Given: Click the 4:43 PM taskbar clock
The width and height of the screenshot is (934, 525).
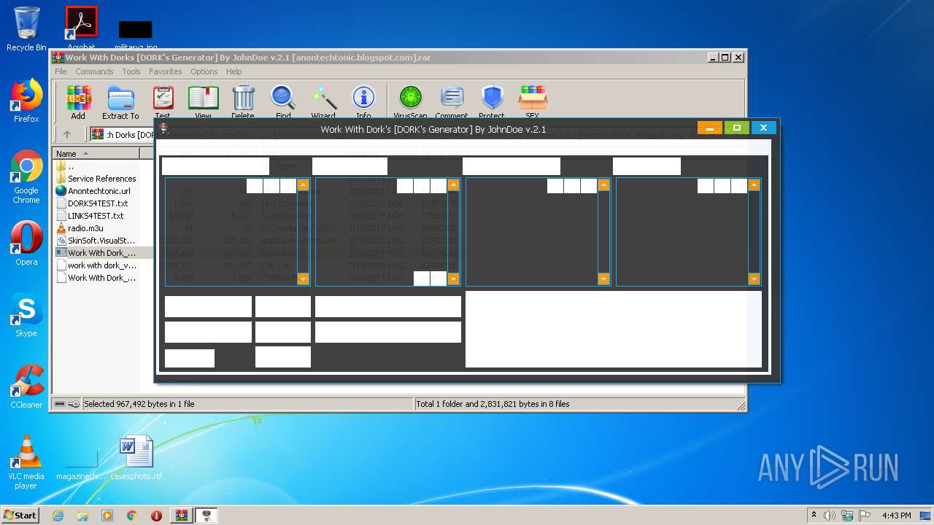Looking at the screenshot, I should [x=896, y=516].
